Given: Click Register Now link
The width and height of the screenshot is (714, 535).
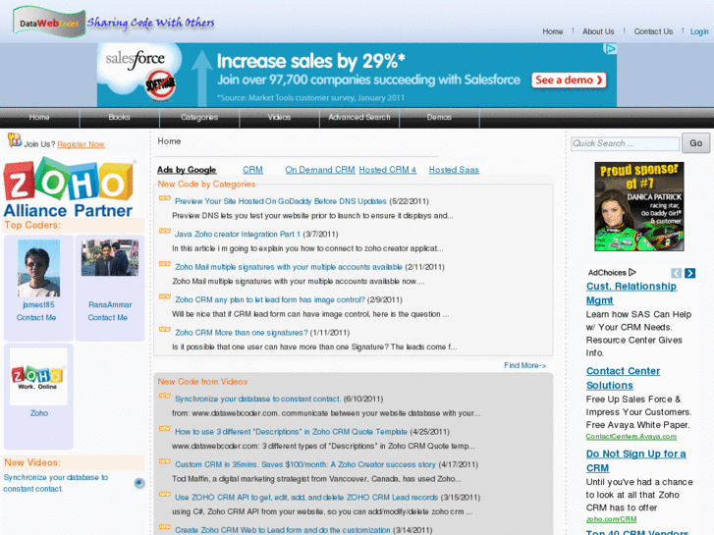Looking at the screenshot, I should (x=81, y=144).
